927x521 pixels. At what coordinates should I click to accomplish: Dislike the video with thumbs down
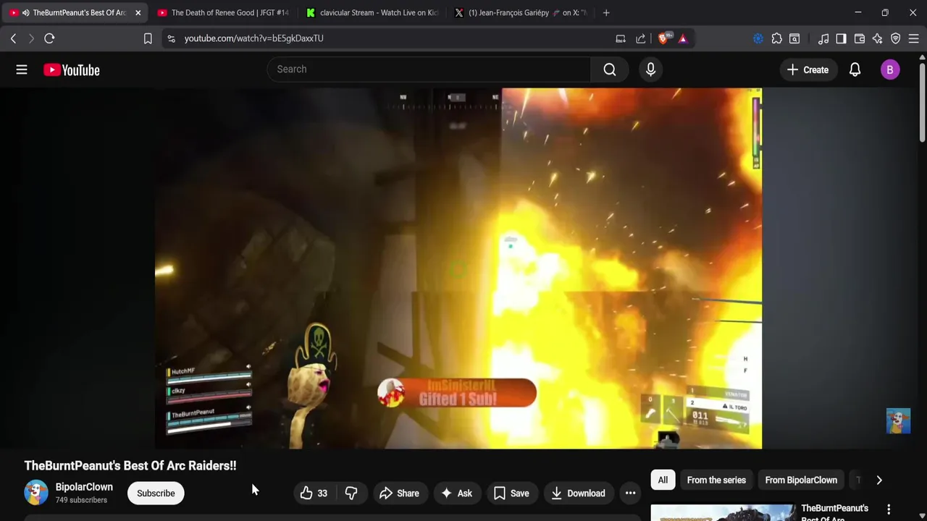point(351,494)
